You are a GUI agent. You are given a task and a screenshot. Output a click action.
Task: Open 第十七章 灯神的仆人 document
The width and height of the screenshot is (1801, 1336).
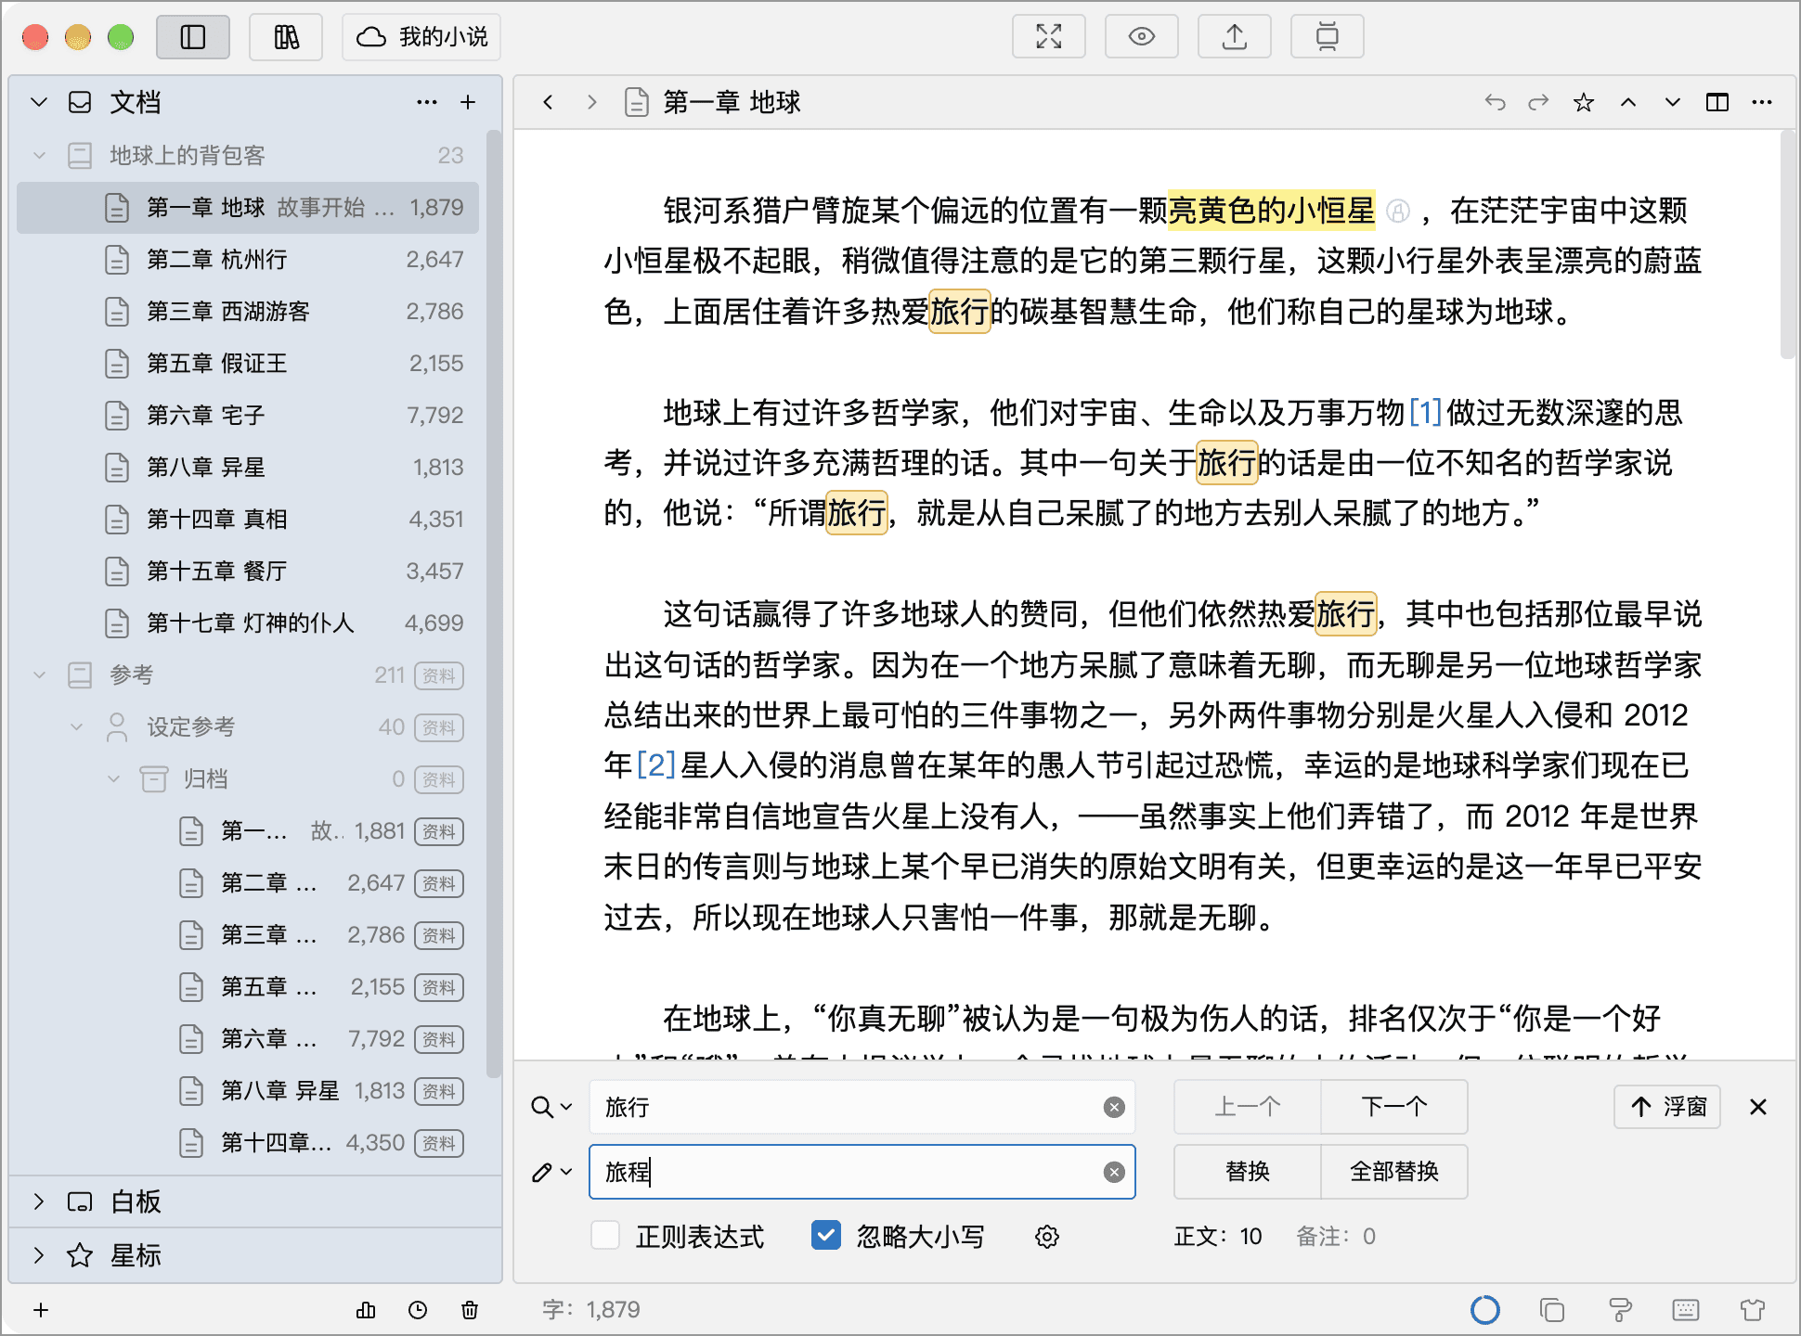click(248, 623)
